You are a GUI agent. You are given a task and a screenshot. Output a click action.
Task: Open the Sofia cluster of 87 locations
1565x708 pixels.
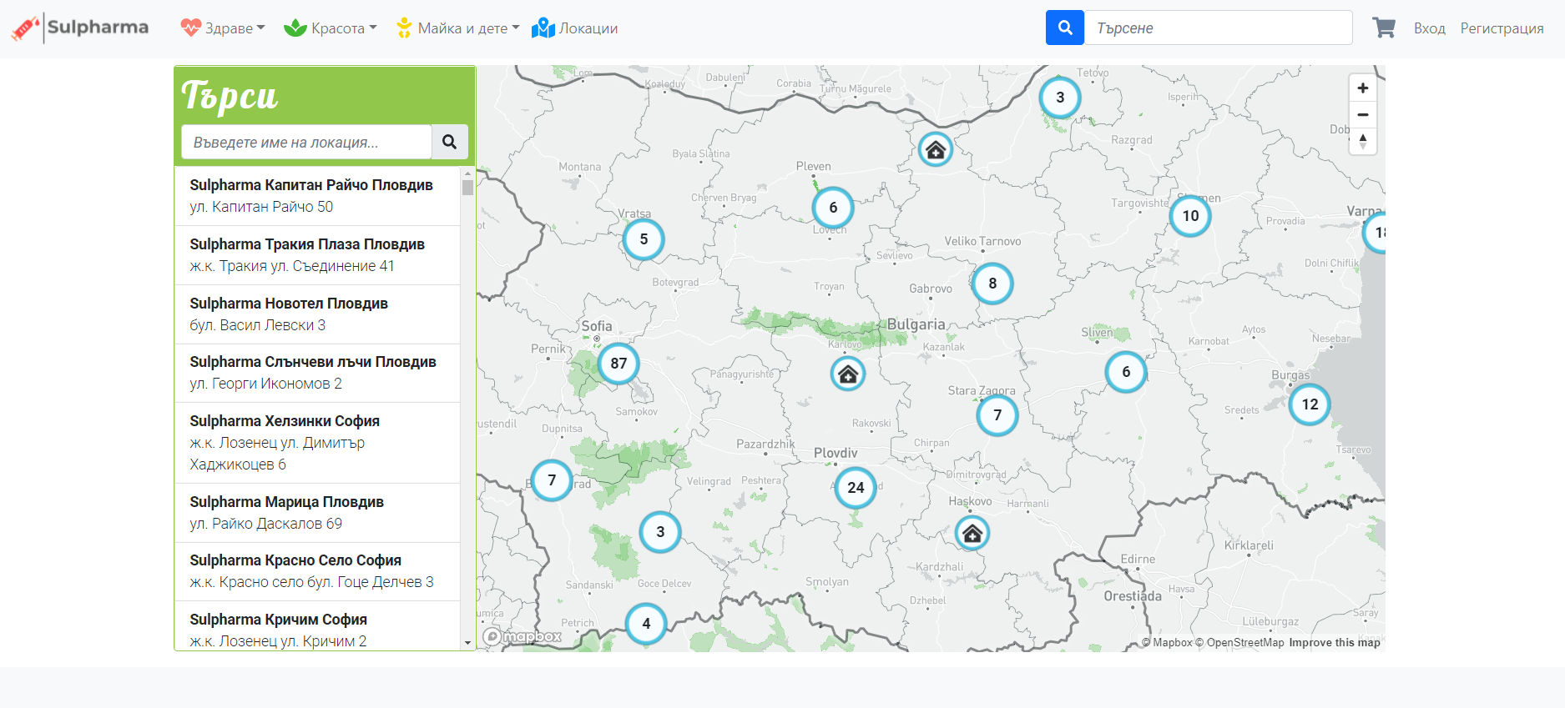click(618, 364)
